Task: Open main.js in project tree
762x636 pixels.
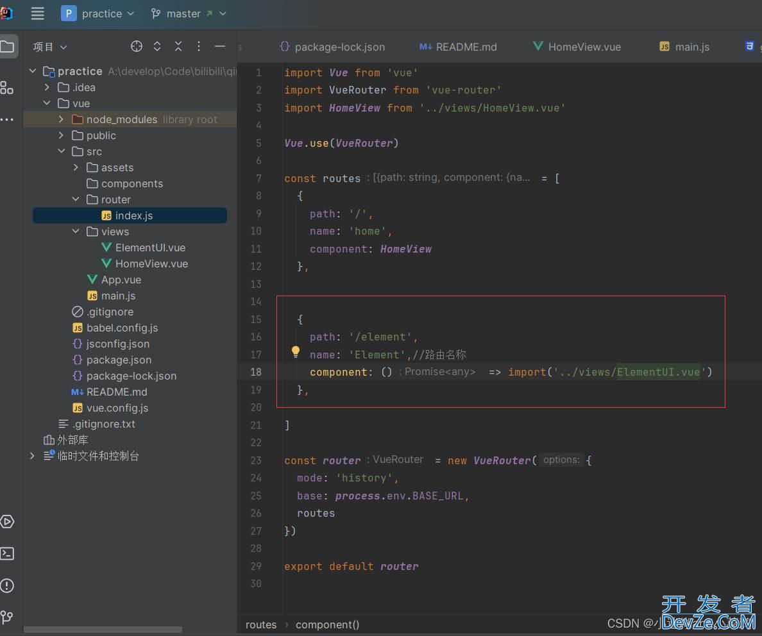Action: click(112, 296)
